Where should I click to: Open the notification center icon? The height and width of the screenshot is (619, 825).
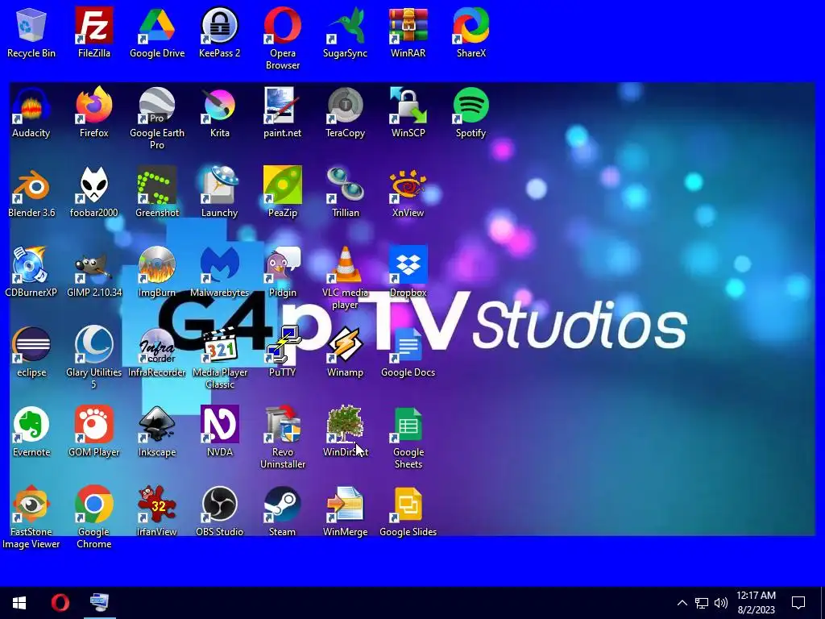[798, 603]
